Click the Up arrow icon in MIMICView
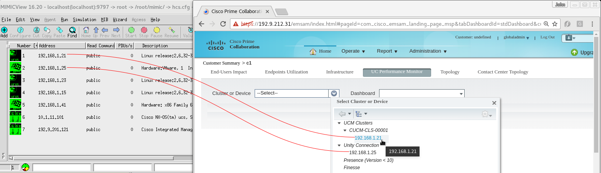 click(x=95, y=30)
